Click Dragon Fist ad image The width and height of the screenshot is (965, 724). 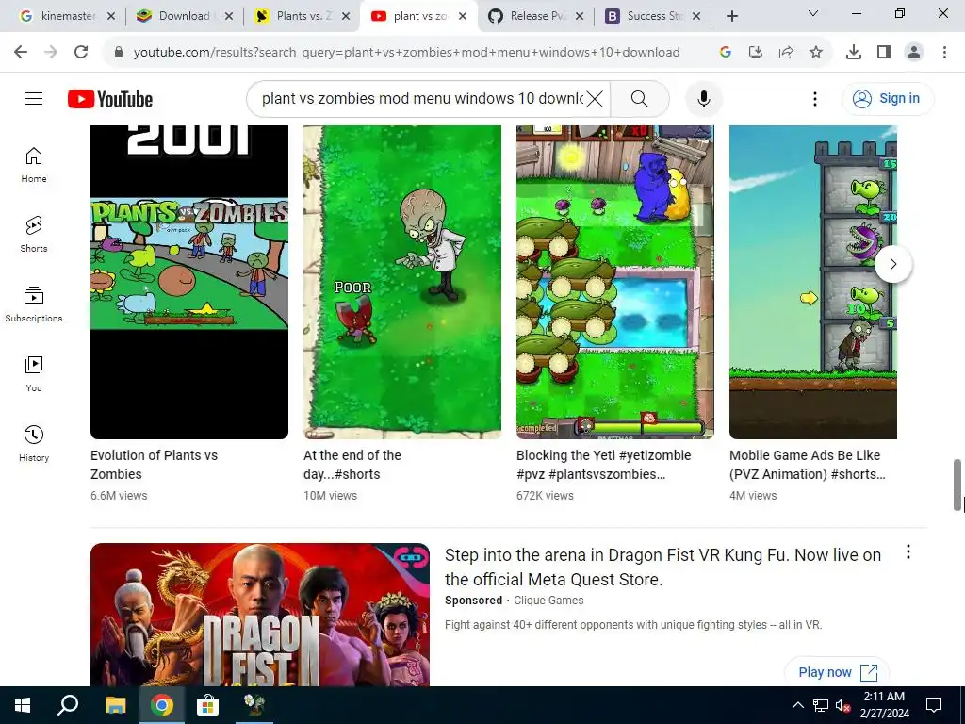click(x=260, y=615)
